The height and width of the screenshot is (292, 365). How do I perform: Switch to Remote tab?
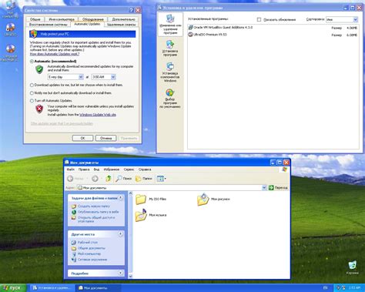[121, 25]
